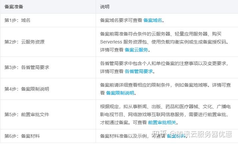Image resolution: width=238 pixels, height=144 pixels.
Task: Click the text 才能通过备案。可查看
Action: click(x=123, y=122)
